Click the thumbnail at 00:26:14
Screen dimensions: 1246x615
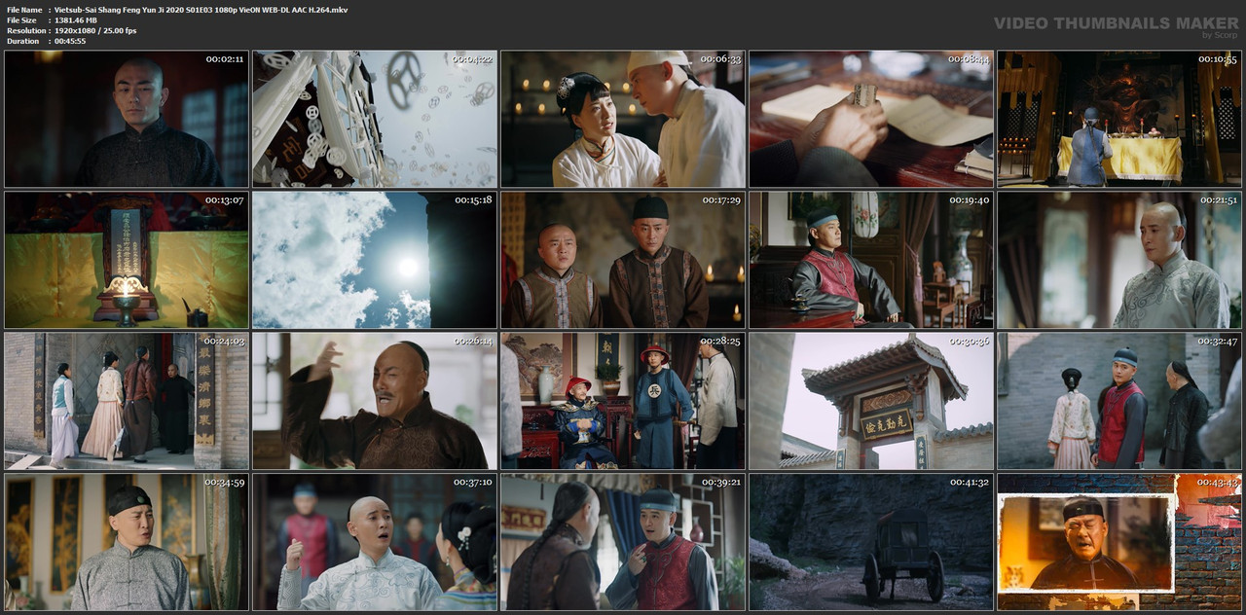click(x=375, y=401)
